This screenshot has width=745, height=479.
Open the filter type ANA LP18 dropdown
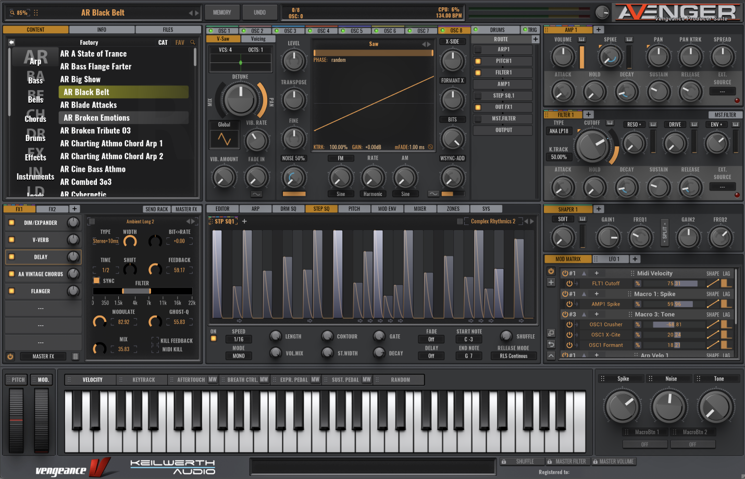[559, 131]
